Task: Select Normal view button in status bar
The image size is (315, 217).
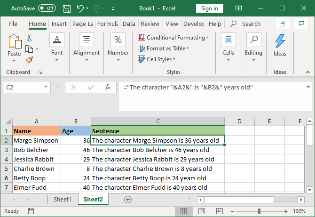Action: 184,211
